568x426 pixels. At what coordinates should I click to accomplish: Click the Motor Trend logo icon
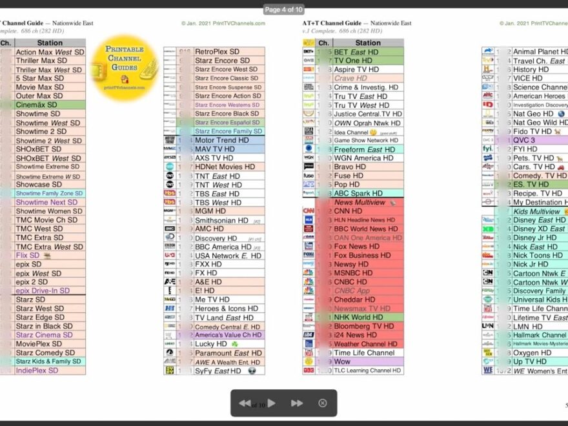[x=170, y=140]
